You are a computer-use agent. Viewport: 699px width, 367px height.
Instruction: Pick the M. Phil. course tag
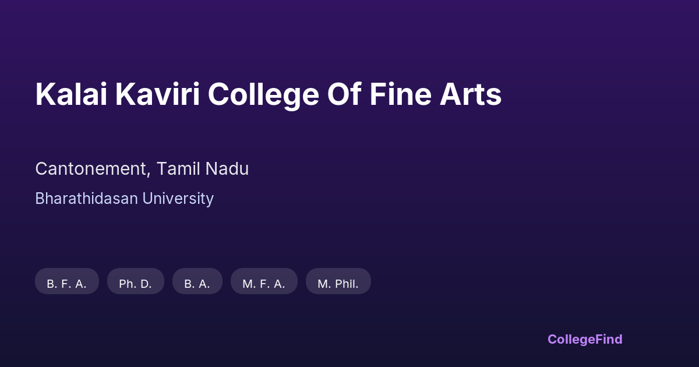point(338,284)
